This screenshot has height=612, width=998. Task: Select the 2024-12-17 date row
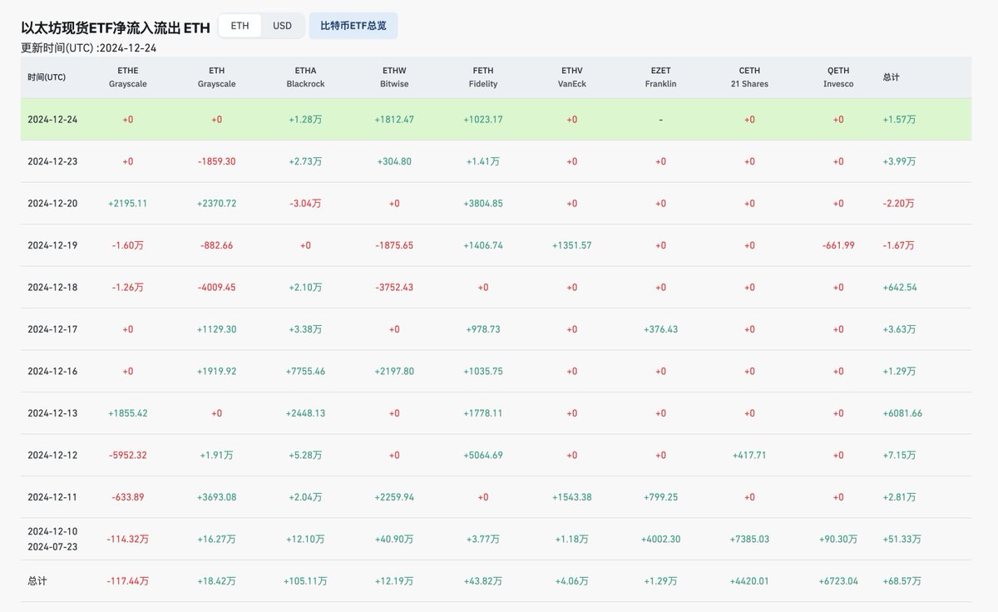click(x=497, y=329)
